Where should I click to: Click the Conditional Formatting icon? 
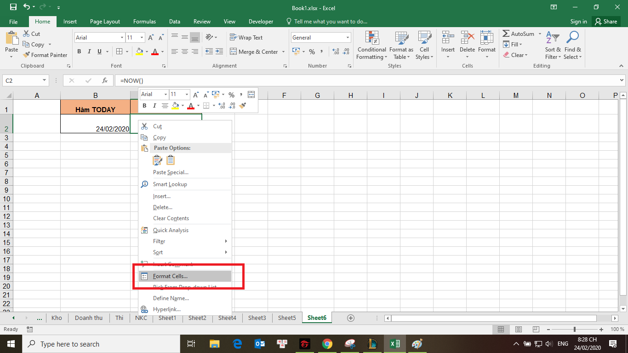[x=371, y=38]
